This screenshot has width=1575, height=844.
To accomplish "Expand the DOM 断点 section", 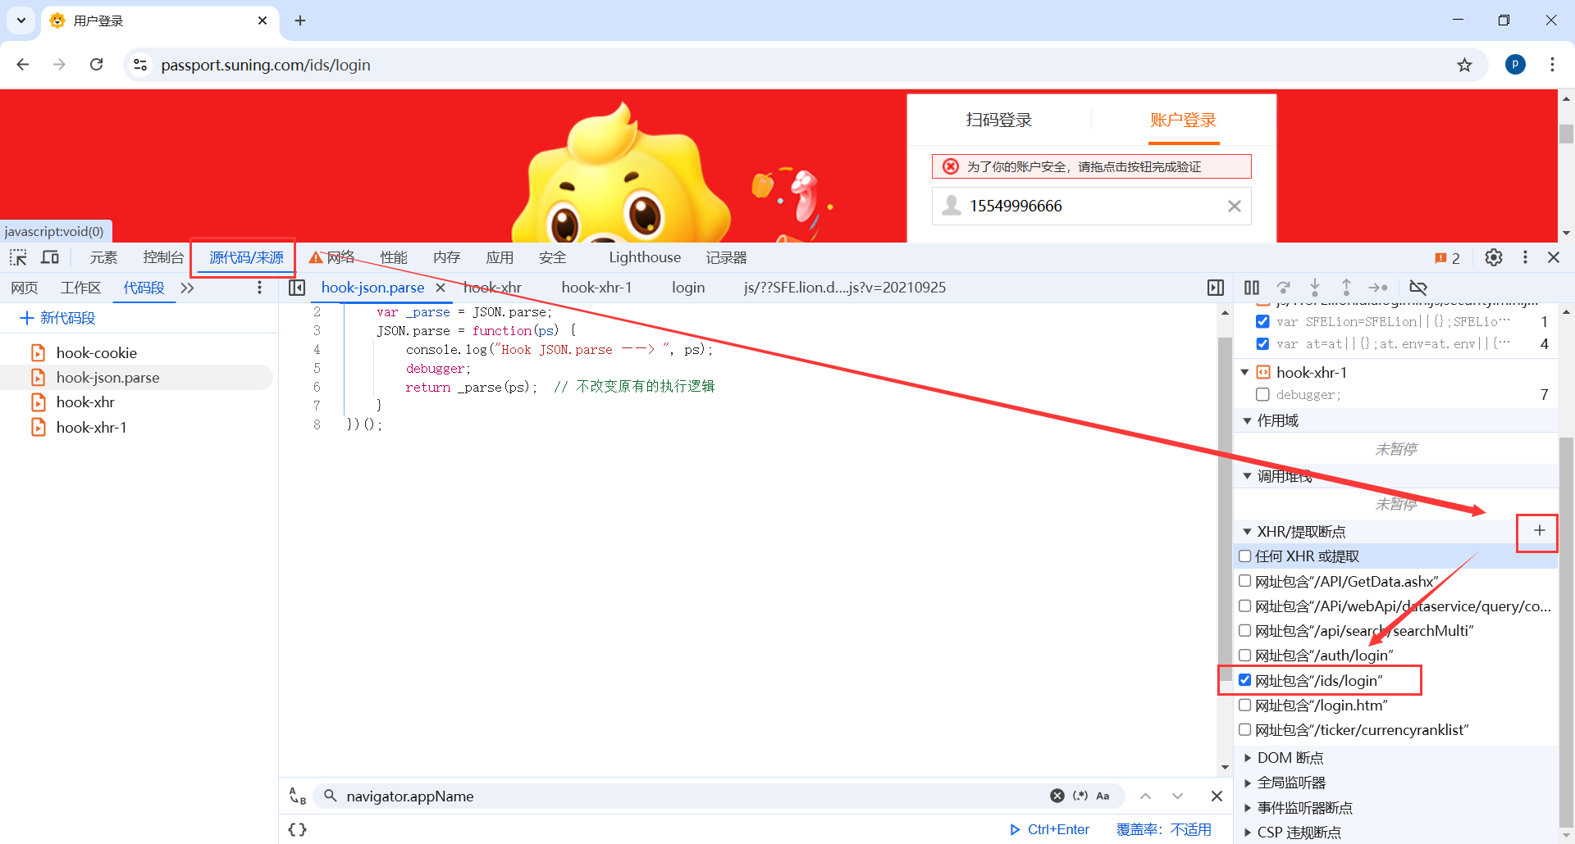I will [x=1248, y=758].
